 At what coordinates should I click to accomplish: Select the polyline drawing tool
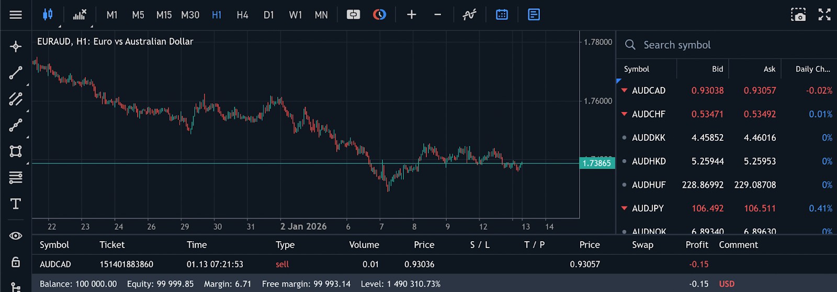(x=16, y=125)
